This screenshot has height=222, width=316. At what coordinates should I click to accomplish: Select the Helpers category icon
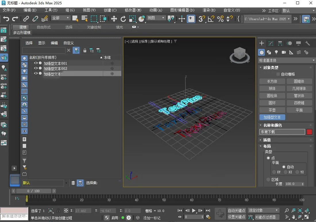[x=291, y=52]
